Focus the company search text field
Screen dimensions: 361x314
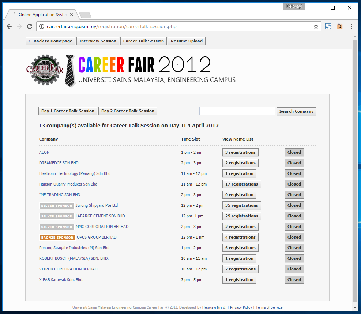237,111
